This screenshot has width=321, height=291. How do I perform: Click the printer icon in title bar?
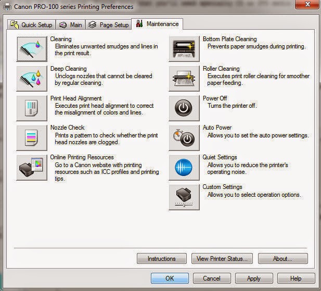pos(7,7)
